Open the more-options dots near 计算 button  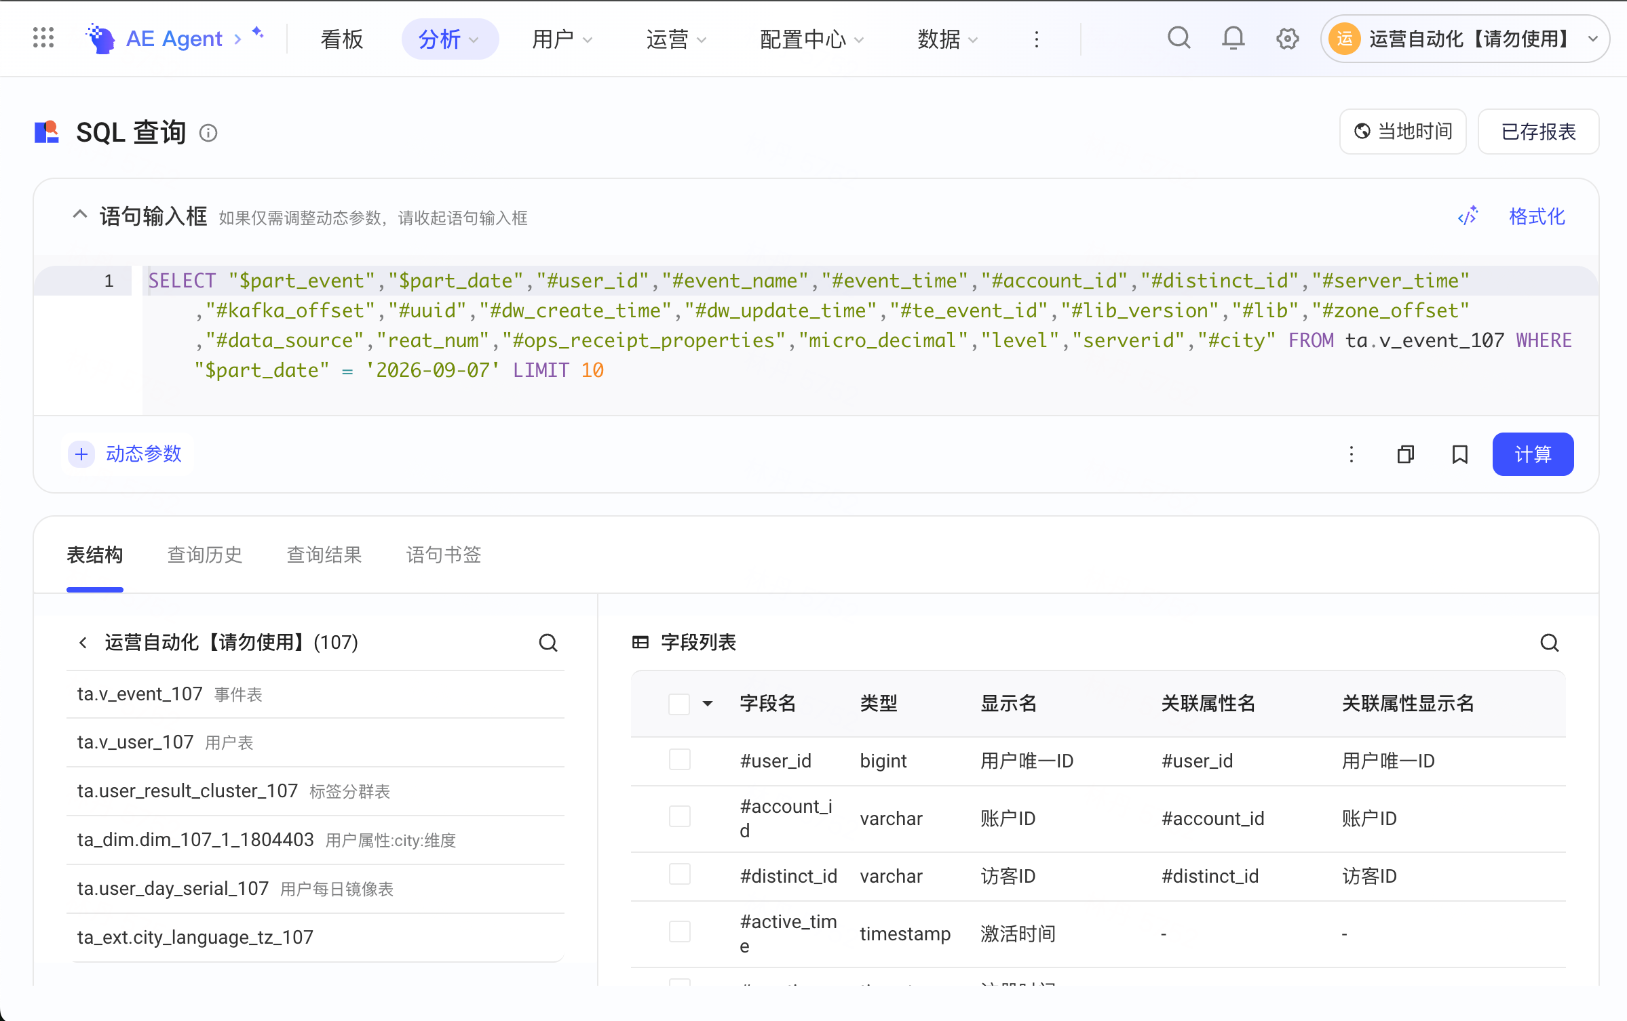pyautogui.click(x=1351, y=454)
